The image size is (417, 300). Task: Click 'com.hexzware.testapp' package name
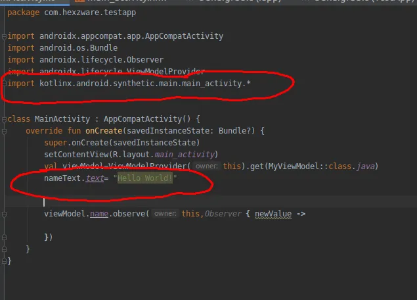click(x=90, y=12)
